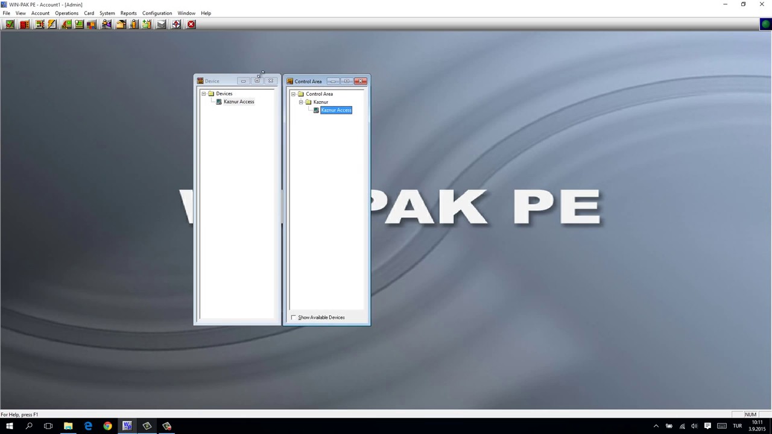Select highlighted Kaznur Access in Control Area
This screenshot has height=434, width=772.
tap(336, 110)
